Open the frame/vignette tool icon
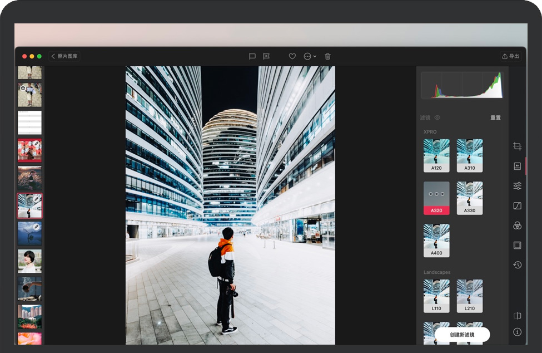The width and height of the screenshot is (542, 353). (x=517, y=246)
